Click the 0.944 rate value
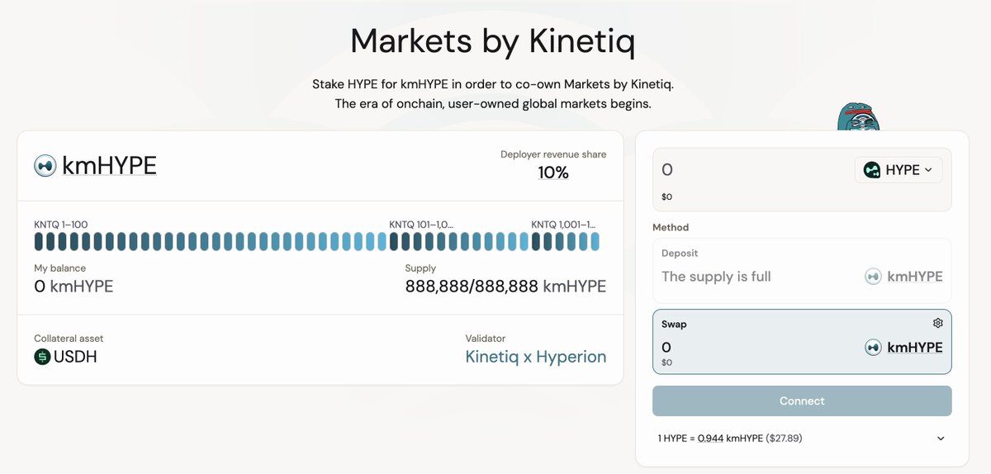The height and width of the screenshot is (474, 991). point(709,438)
